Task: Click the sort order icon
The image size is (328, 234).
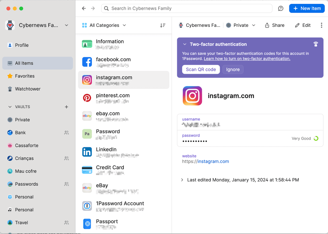Action: 163,25
